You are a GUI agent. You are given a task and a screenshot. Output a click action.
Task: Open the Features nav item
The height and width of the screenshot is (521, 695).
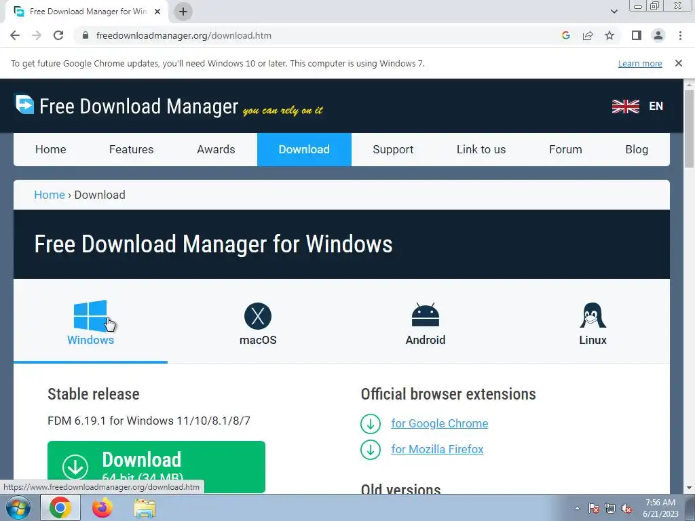131,150
